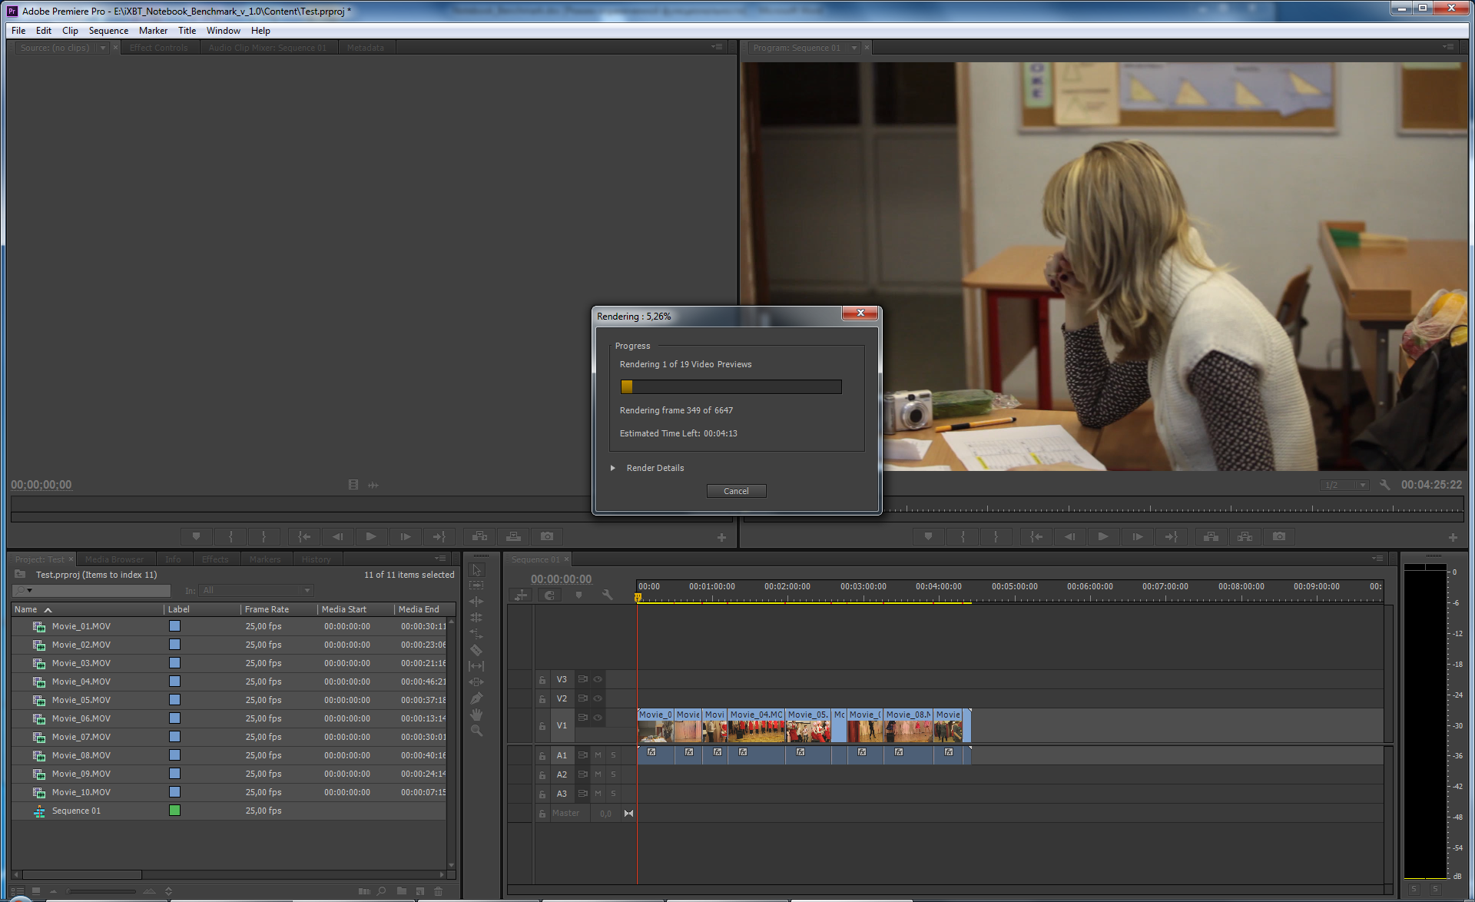Select Movie_04.MOV in project list
This screenshot has width=1475, height=902.
pos(81,681)
